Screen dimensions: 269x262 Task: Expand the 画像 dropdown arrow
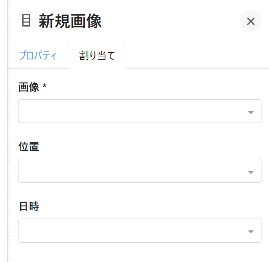click(x=251, y=112)
